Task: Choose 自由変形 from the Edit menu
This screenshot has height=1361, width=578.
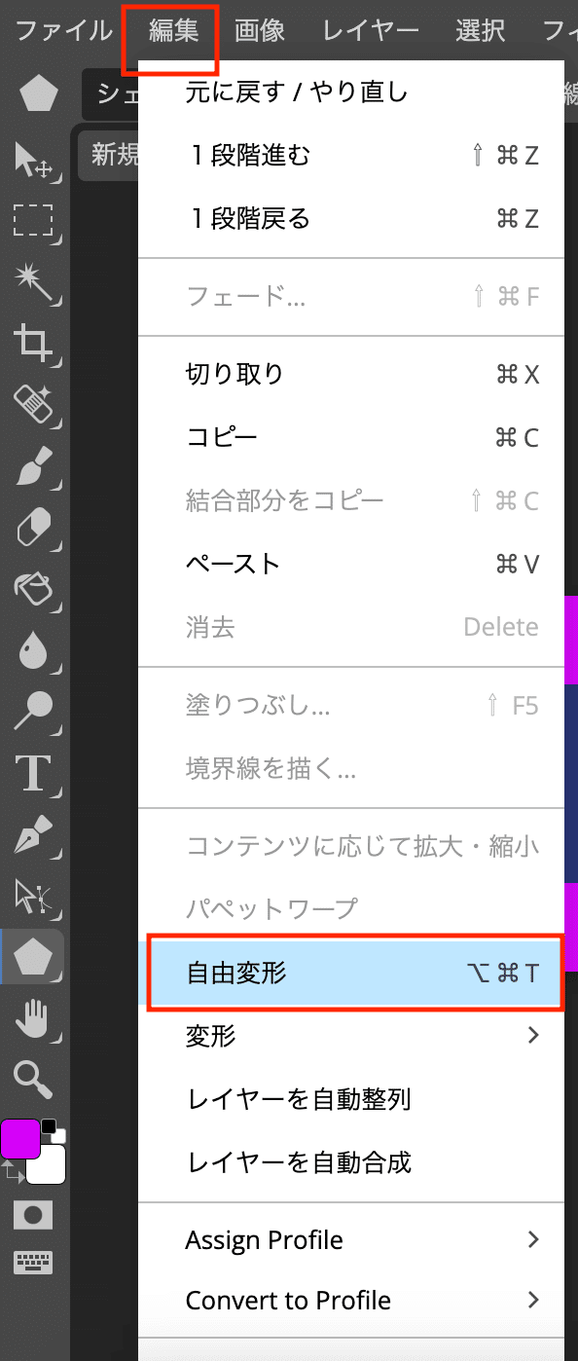Action: [354, 972]
